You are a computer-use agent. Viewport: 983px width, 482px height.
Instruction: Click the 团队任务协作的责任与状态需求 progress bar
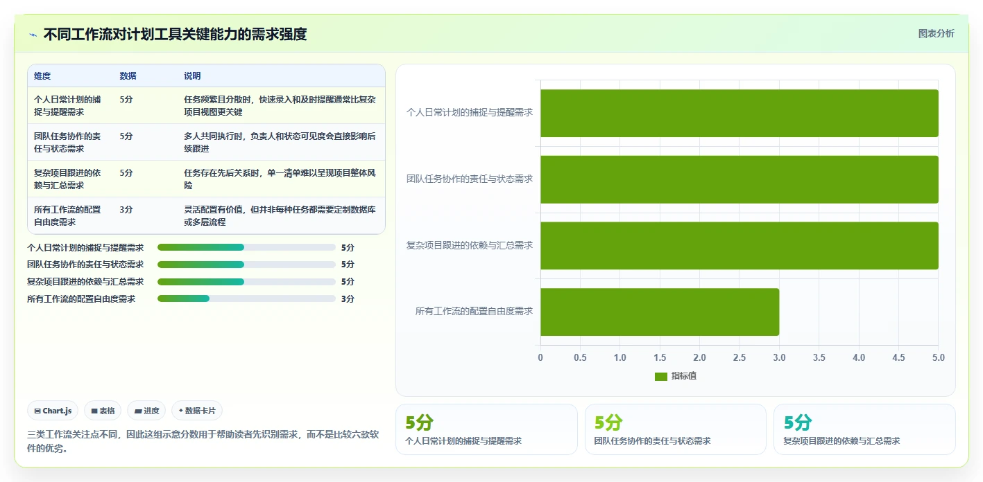click(246, 265)
